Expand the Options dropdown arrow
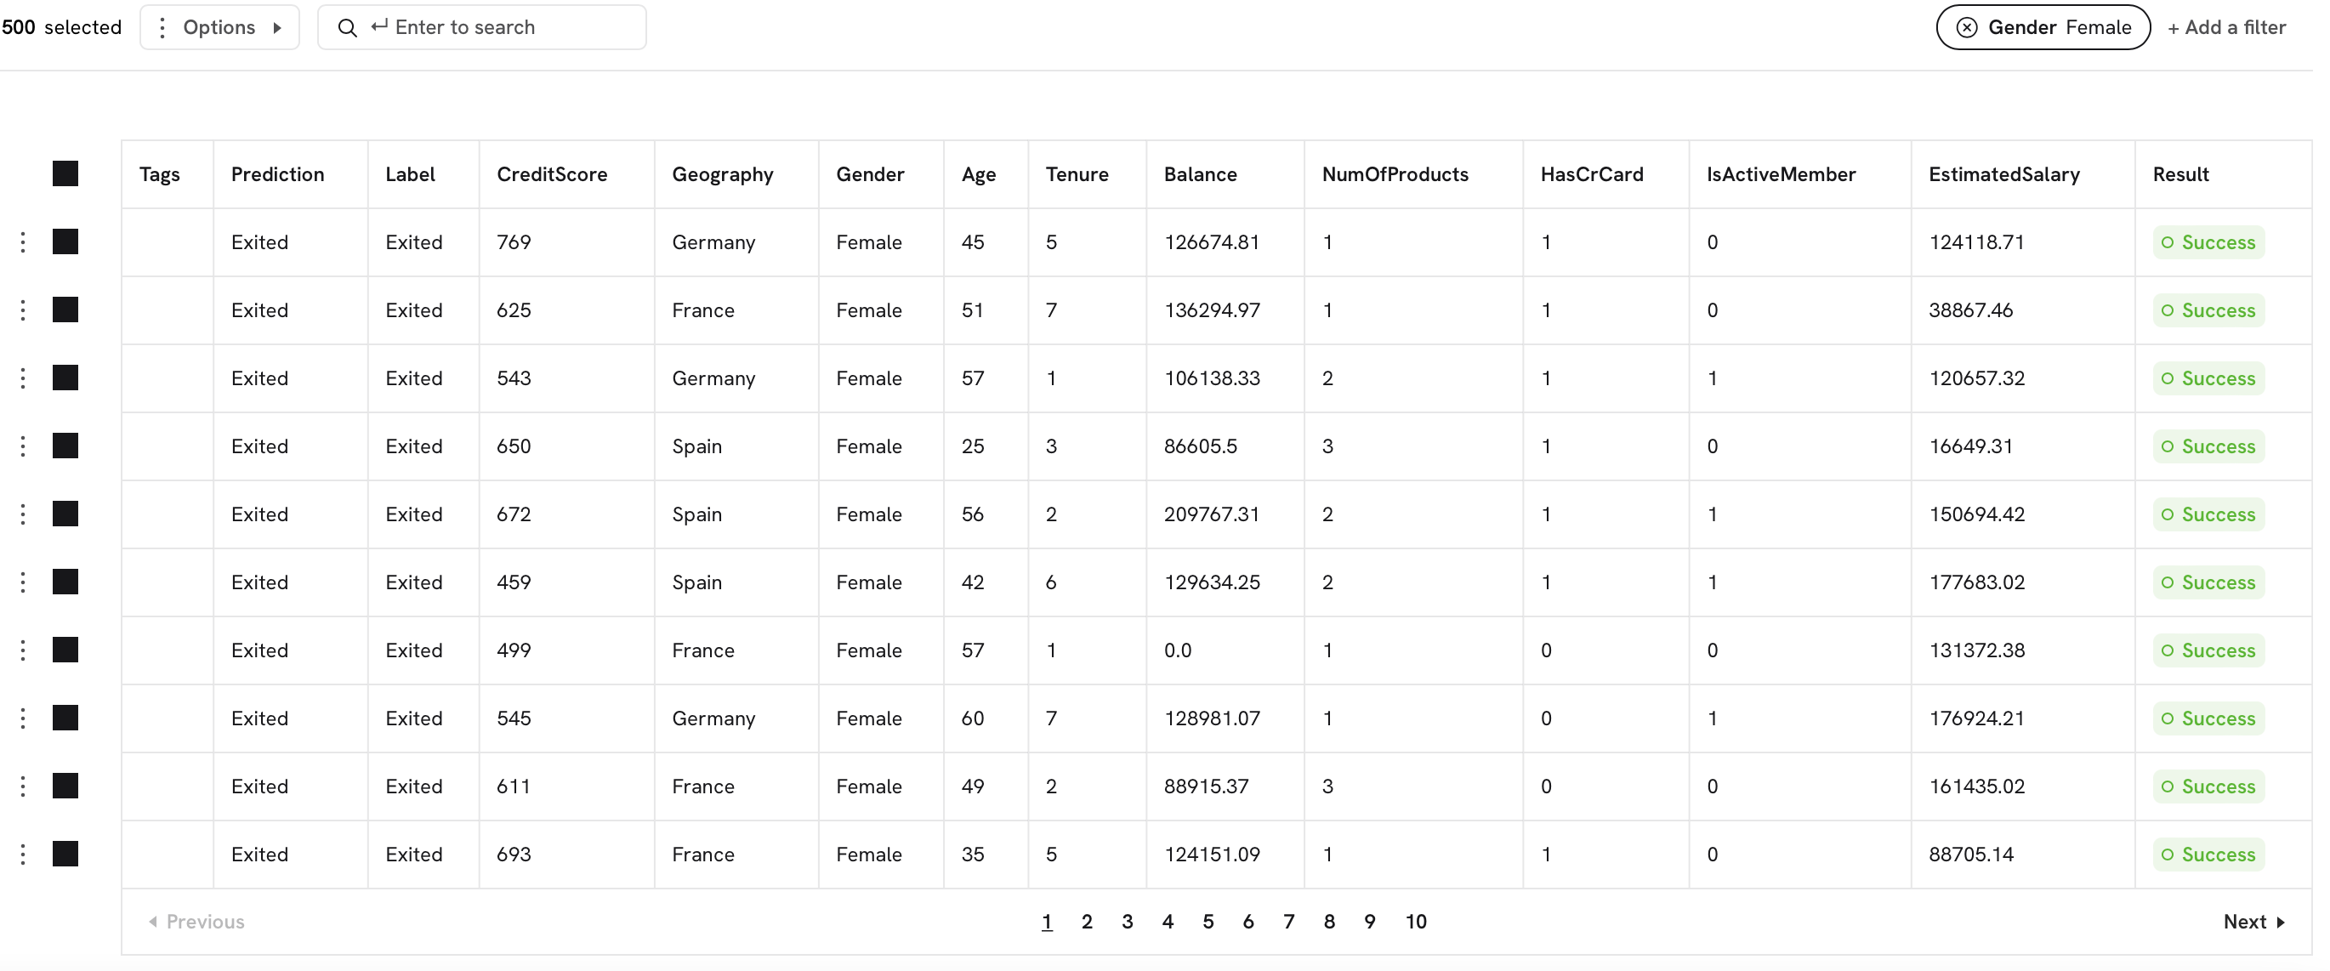Image resolution: width=2330 pixels, height=971 pixels. (x=278, y=27)
